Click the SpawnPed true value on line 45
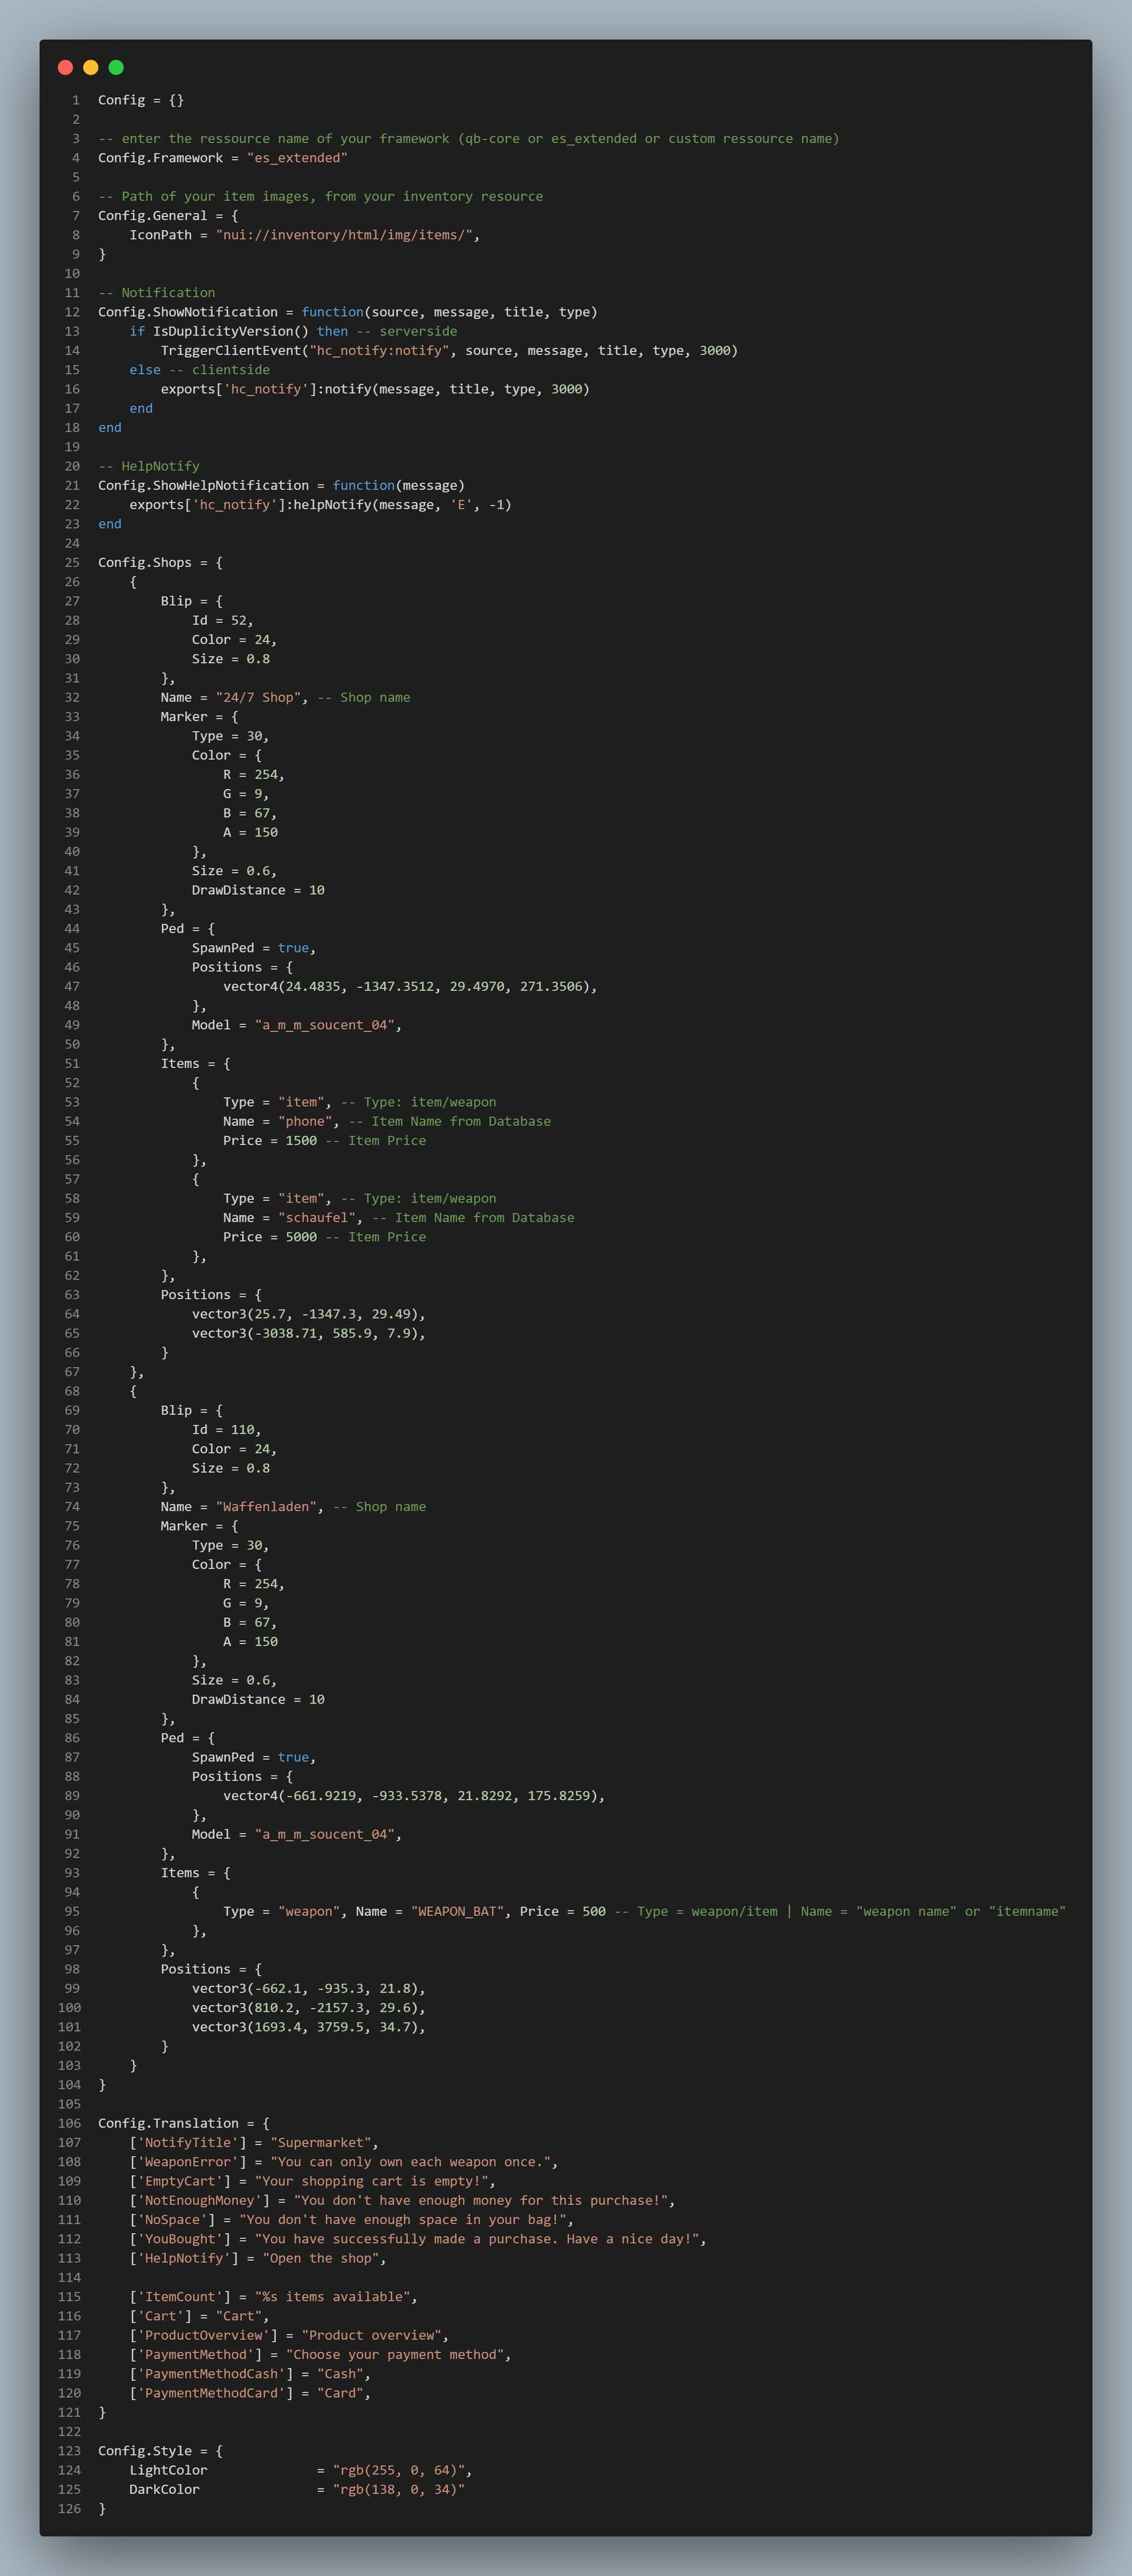Screen dimensions: 1132x2576 click(x=293, y=948)
